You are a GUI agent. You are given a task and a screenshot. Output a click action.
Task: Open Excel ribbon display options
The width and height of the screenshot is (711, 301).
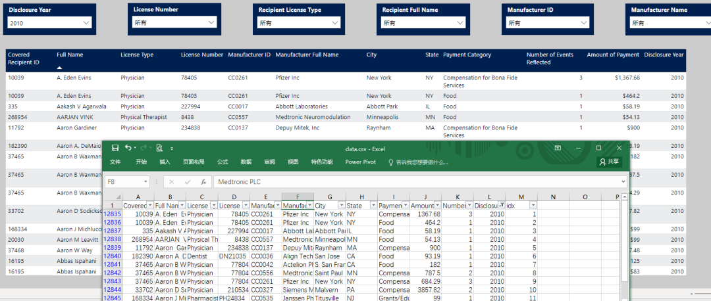pos(558,148)
